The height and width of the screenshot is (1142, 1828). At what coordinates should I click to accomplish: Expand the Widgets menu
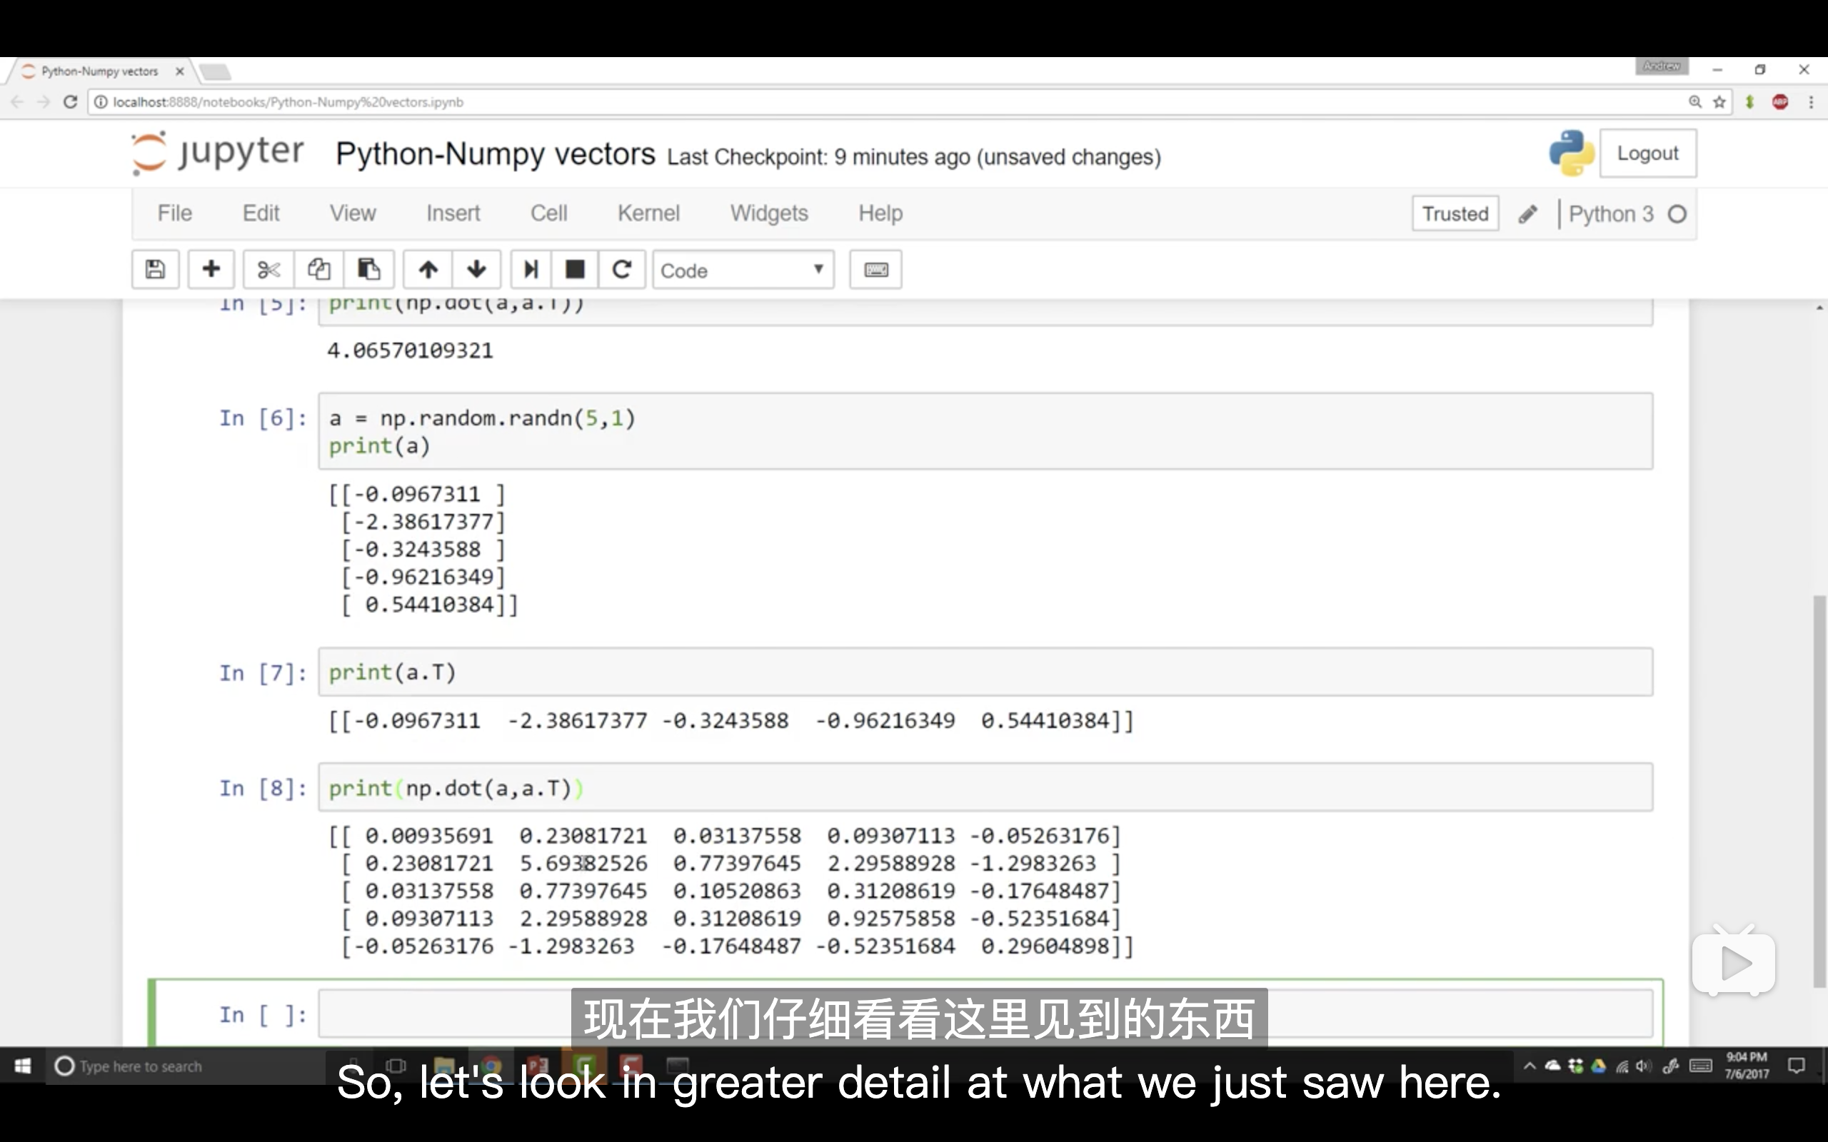point(768,213)
